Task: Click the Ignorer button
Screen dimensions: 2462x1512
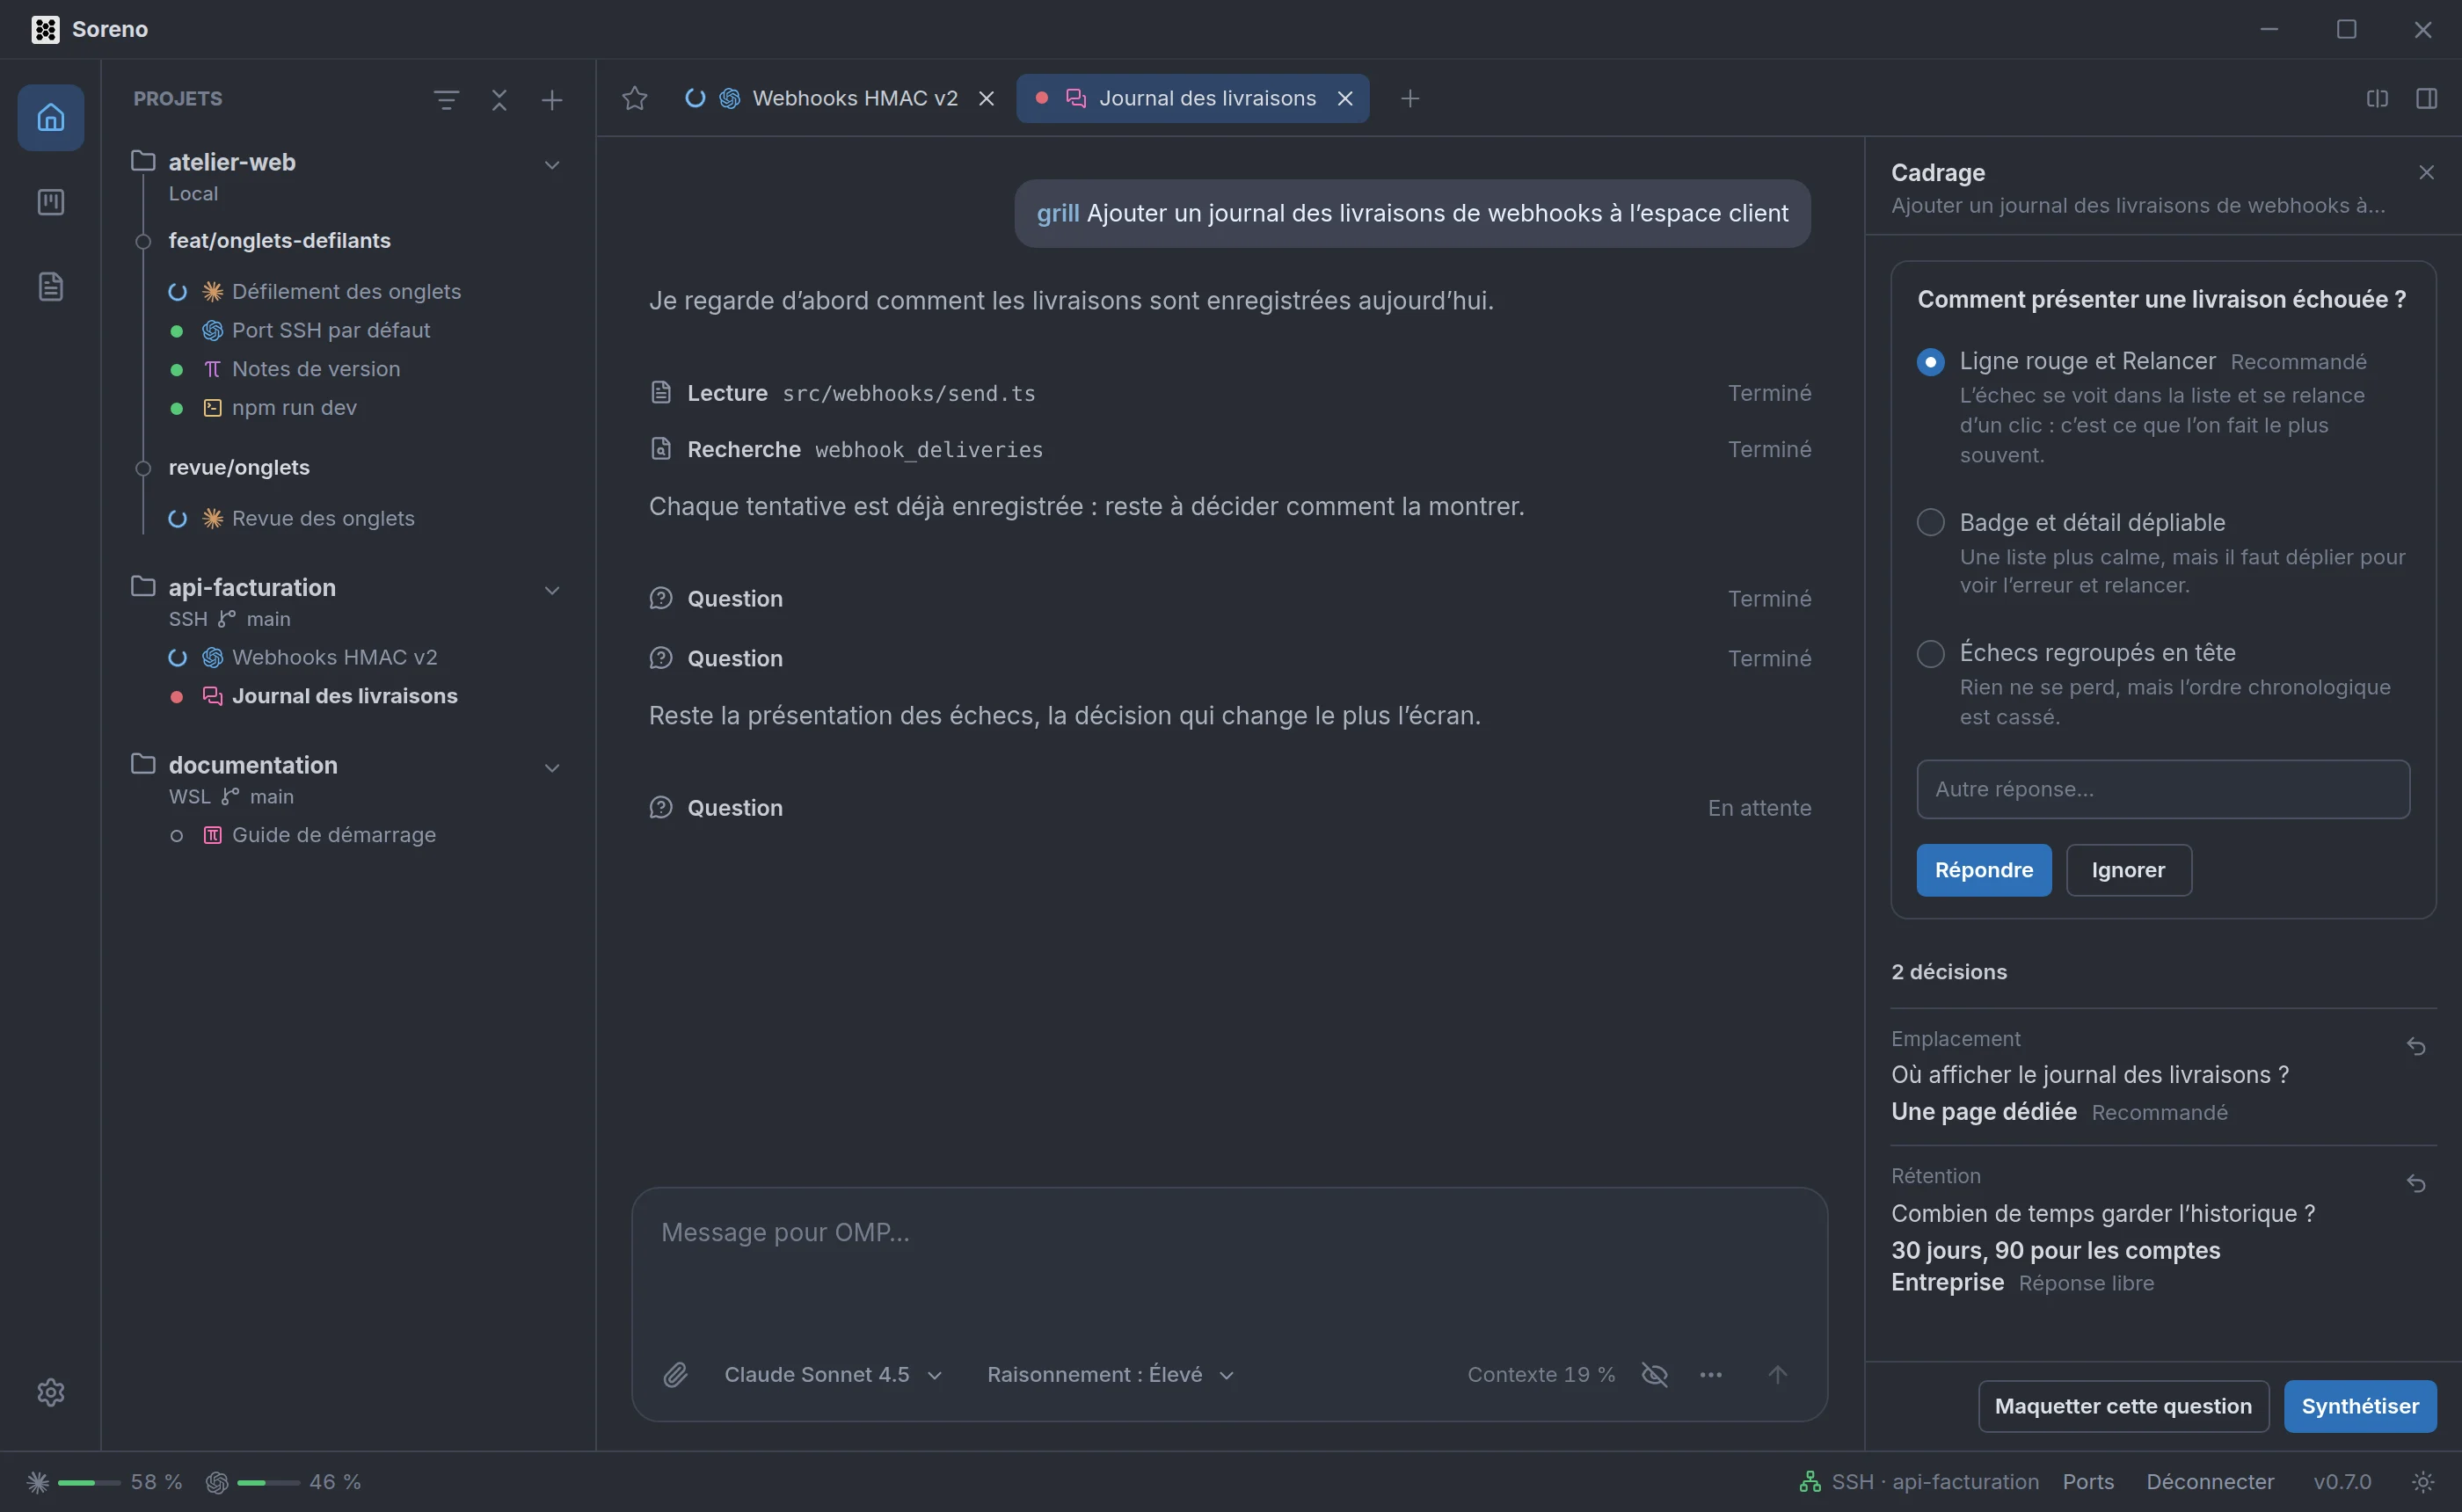Action: click(x=2129, y=870)
